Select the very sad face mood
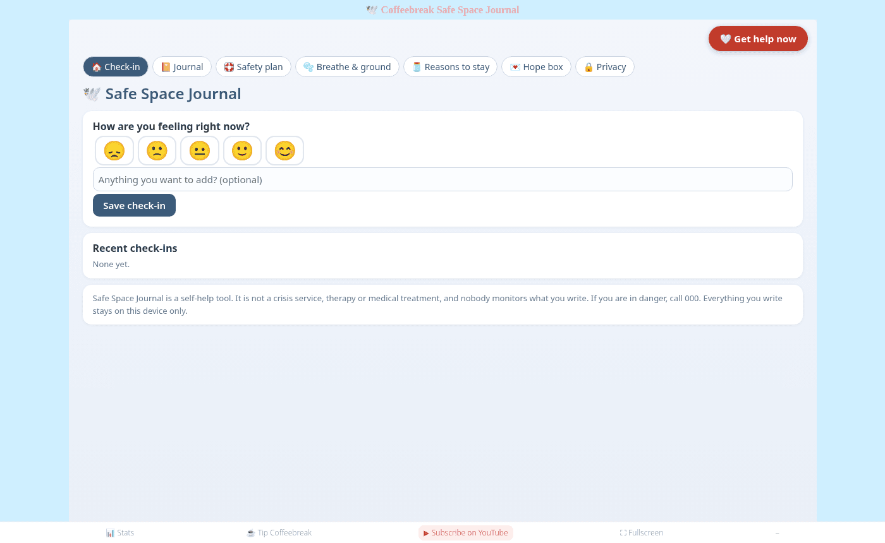This screenshot has width=885, height=543. (x=114, y=151)
